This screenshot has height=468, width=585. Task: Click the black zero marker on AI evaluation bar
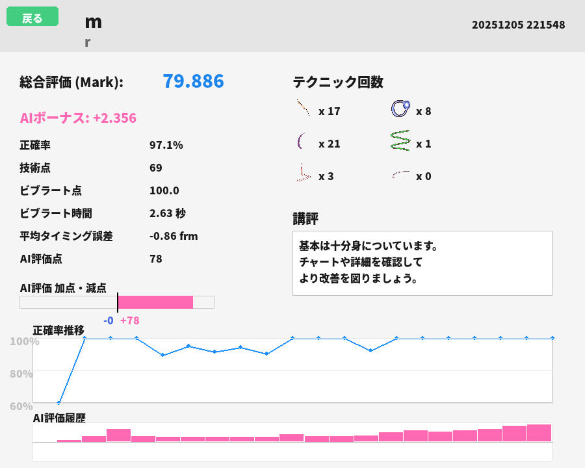(118, 302)
